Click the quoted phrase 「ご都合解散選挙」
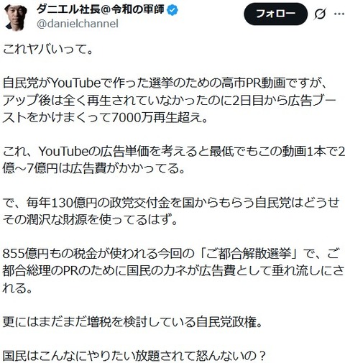This screenshot has width=345, height=363. pos(249,254)
